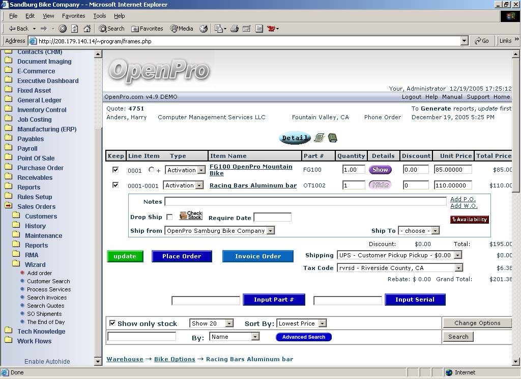Click the green scroll icon beside Detail

319,138
